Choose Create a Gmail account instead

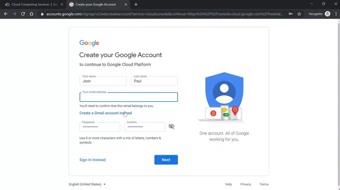point(105,113)
